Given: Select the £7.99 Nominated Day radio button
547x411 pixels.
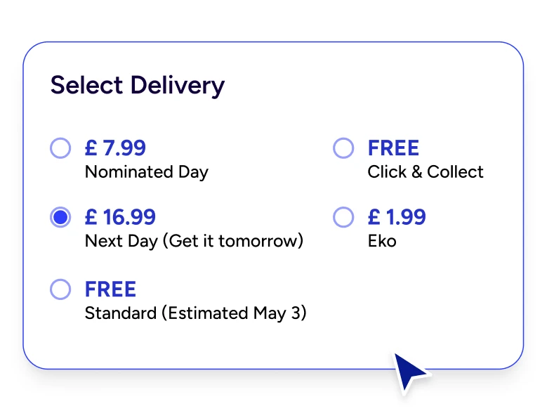Looking at the screenshot, I should 61,148.
